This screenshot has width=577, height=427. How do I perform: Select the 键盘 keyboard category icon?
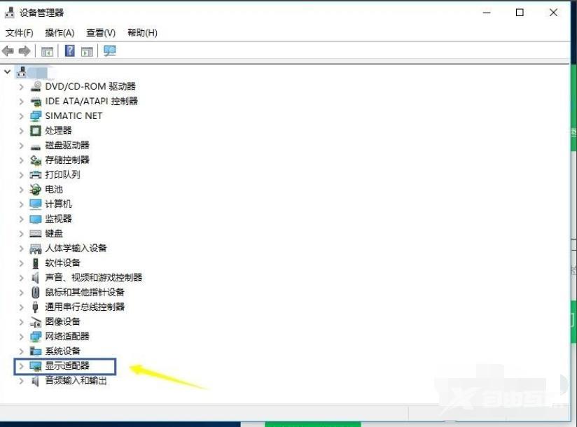click(34, 233)
